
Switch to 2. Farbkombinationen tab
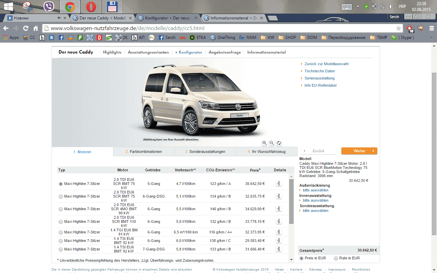[144, 152]
